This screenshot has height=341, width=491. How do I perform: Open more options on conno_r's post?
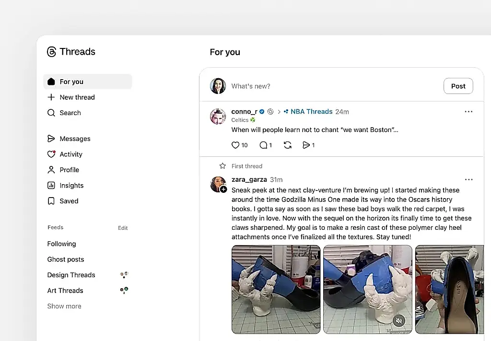pyautogui.click(x=468, y=112)
